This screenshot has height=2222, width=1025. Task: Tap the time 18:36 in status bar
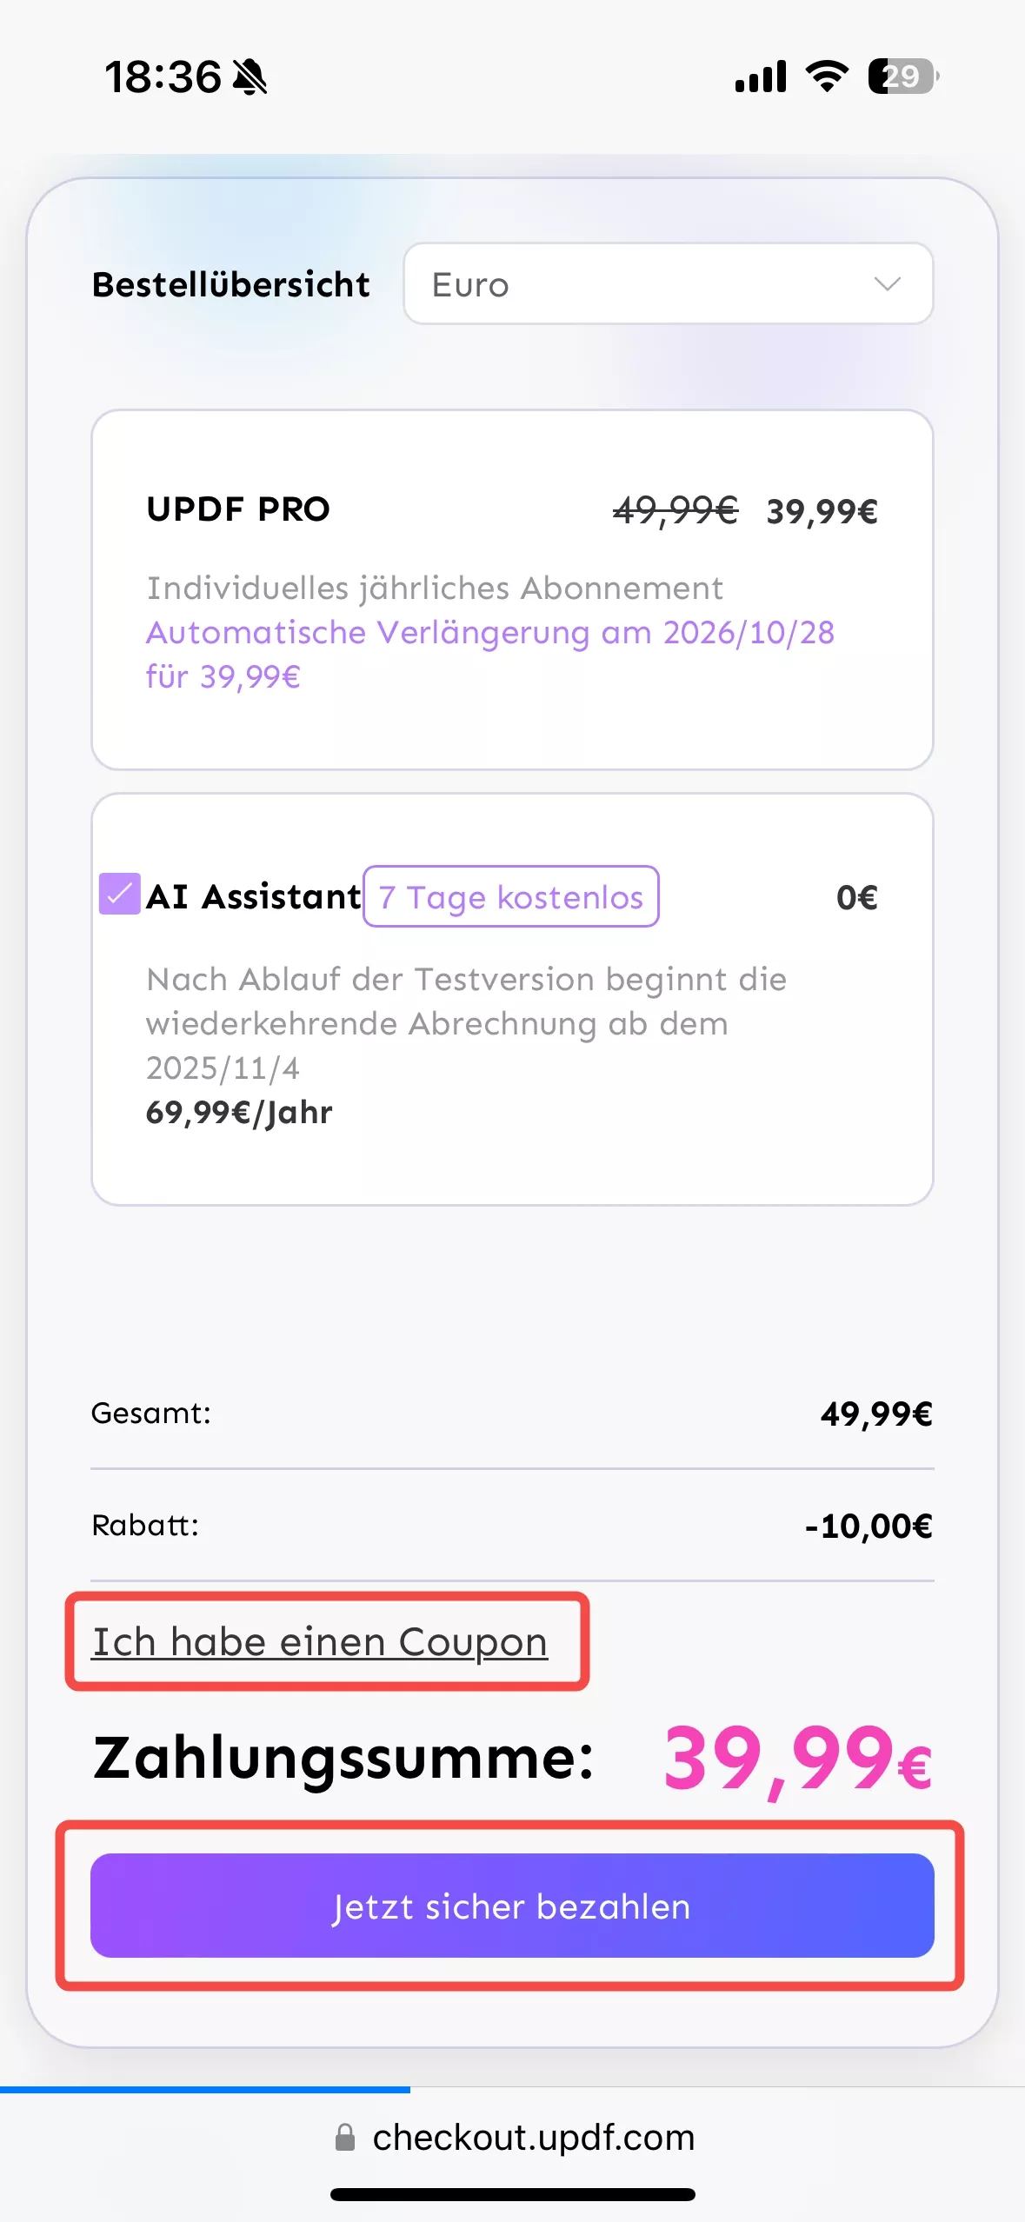click(163, 77)
